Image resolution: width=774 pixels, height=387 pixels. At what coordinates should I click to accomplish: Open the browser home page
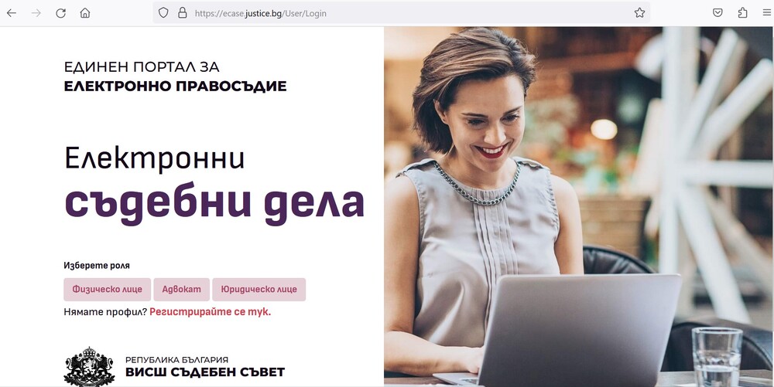[x=85, y=13]
